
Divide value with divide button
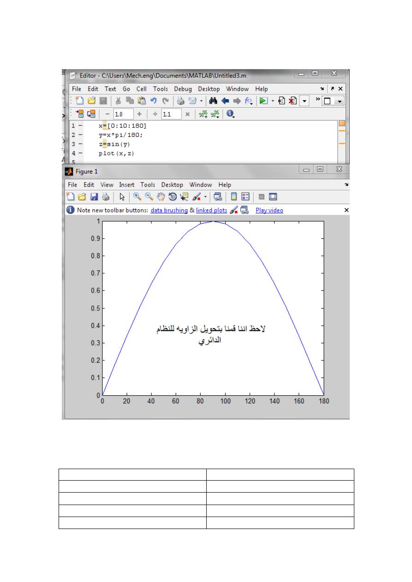click(155, 114)
